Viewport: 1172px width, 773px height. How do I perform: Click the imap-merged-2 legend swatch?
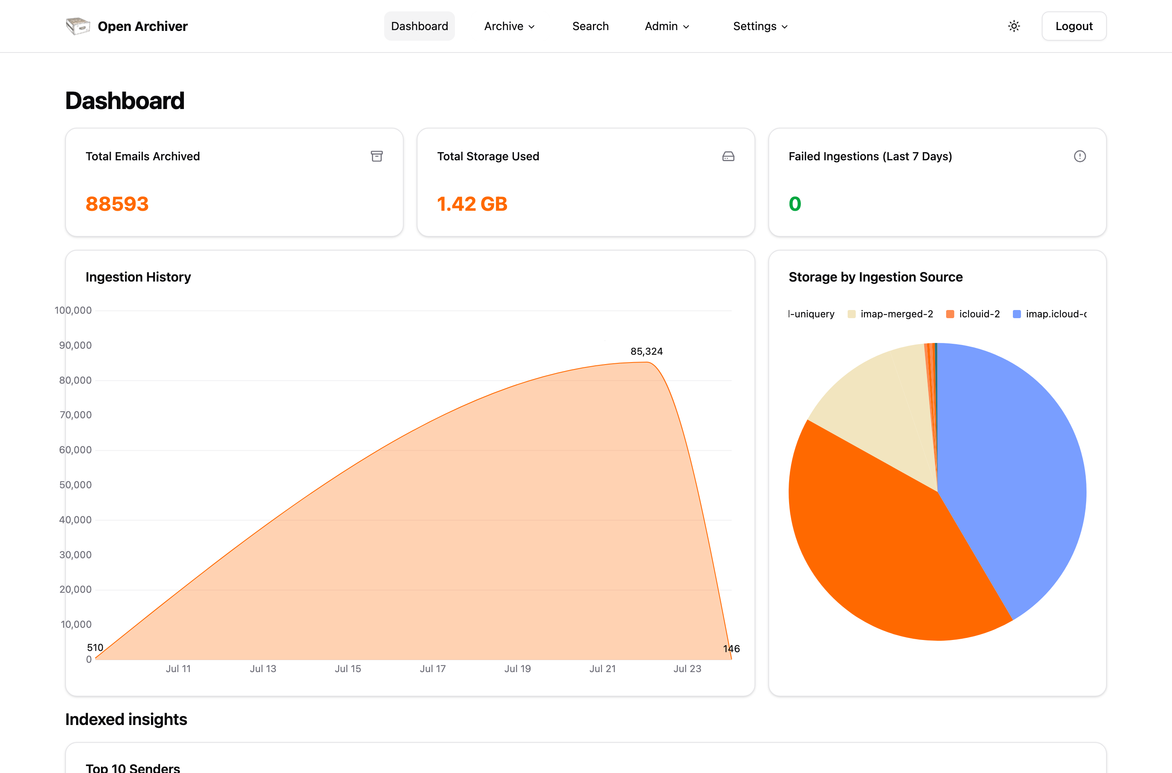click(x=851, y=314)
